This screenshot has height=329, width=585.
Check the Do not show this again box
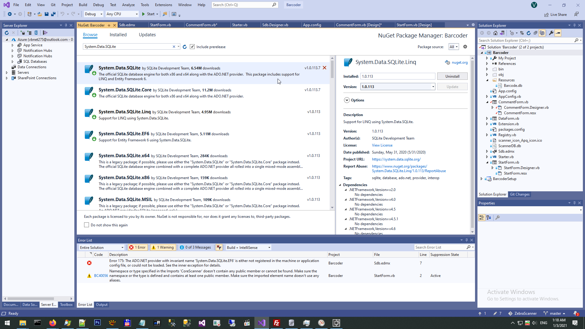click(x=87, y=225)
